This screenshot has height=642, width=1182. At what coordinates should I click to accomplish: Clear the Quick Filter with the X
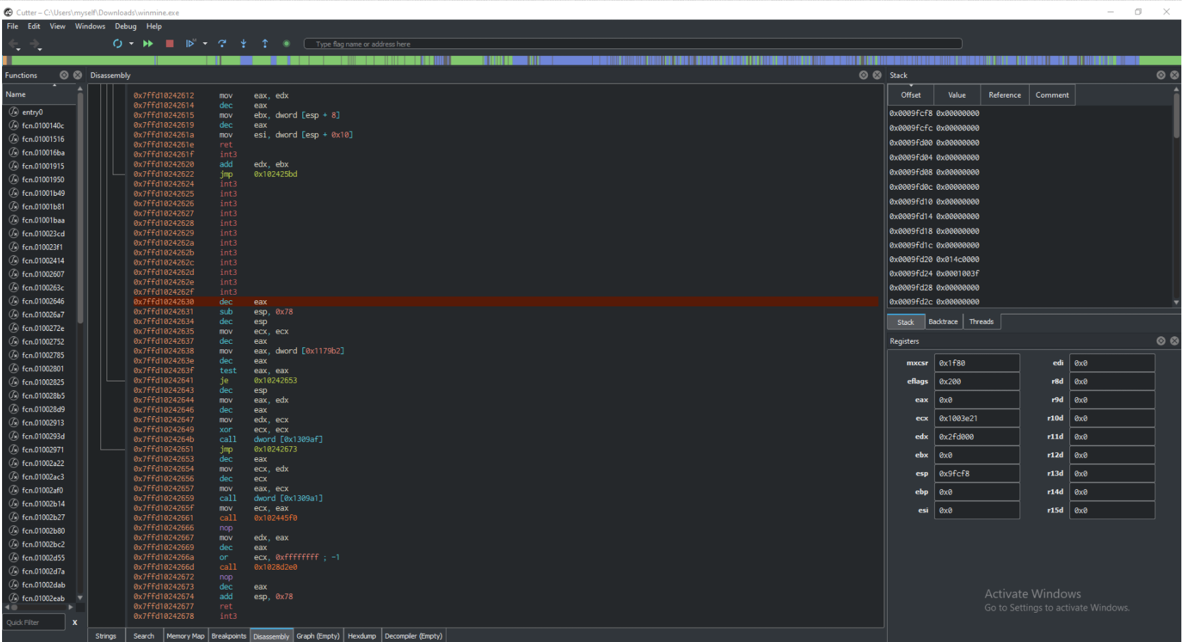click(x=75, y=622)
